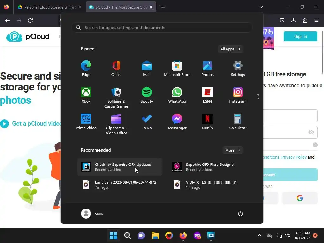324x243 pixels.
Task: Expand the All apps list
Action: coord(230,49)
